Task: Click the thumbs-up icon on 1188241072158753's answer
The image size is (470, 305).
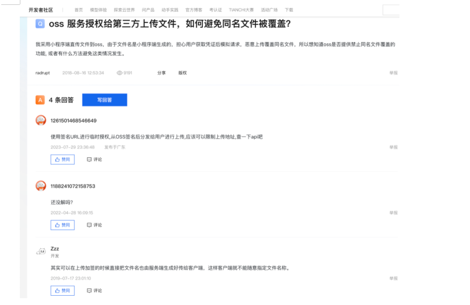Action: pyautogui.click(x=58, y=225)
